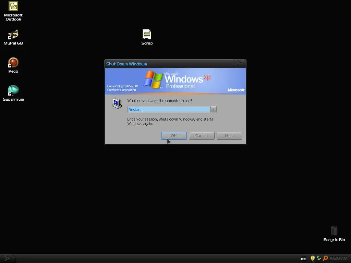Click the yellow security shield tray icon
351x263 pixels.
[313, 258]
